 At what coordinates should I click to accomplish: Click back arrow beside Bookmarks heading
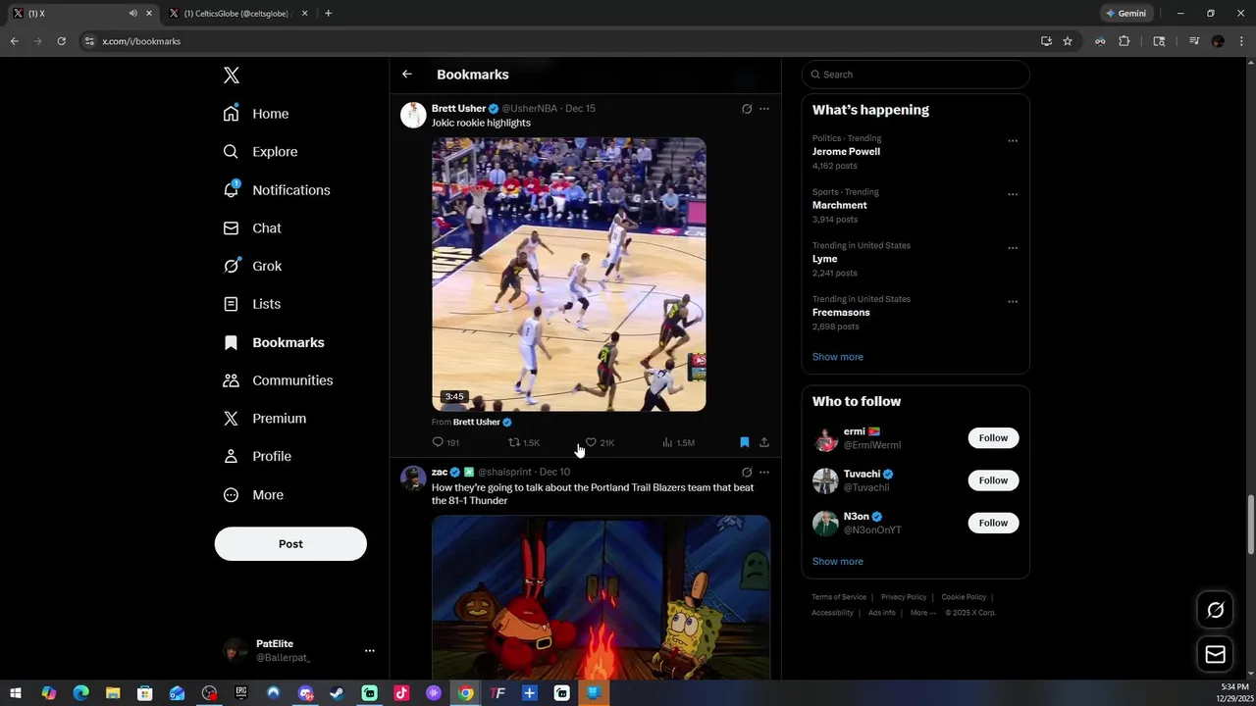click(x=407, y=75)
